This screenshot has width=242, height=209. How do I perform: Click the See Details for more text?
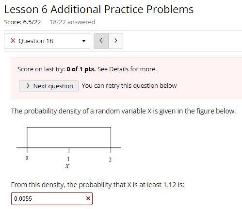tap(127, 69)
